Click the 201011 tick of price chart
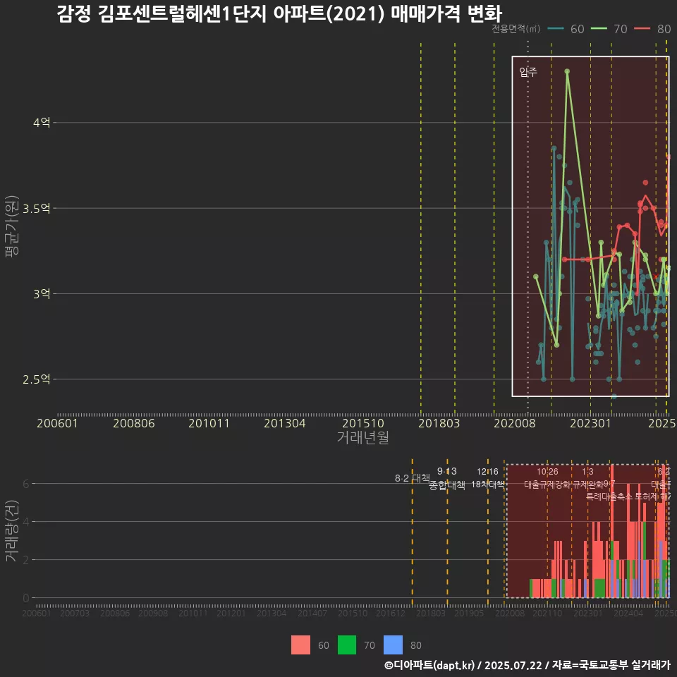Screen dimensions: 677x677 point(209,423)
